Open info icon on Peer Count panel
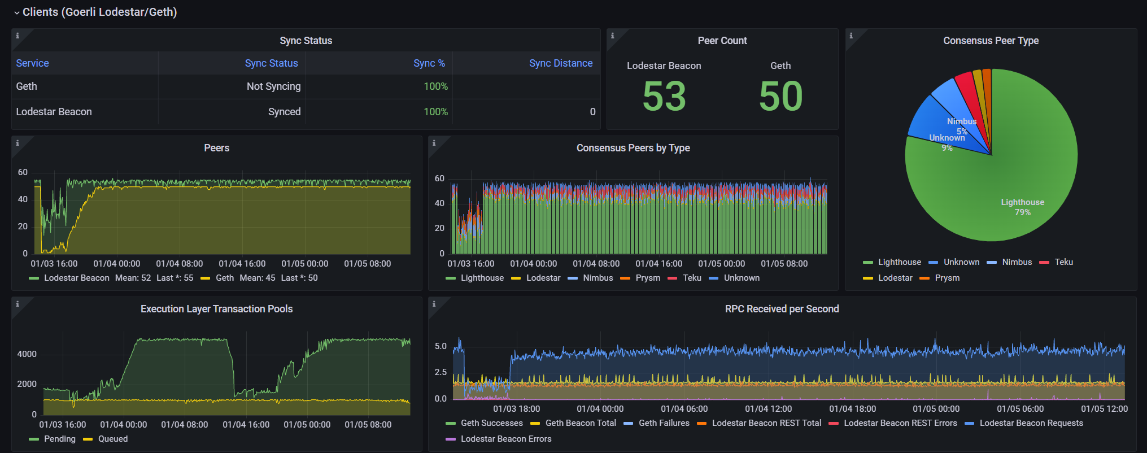 click(x=612, y=36)
